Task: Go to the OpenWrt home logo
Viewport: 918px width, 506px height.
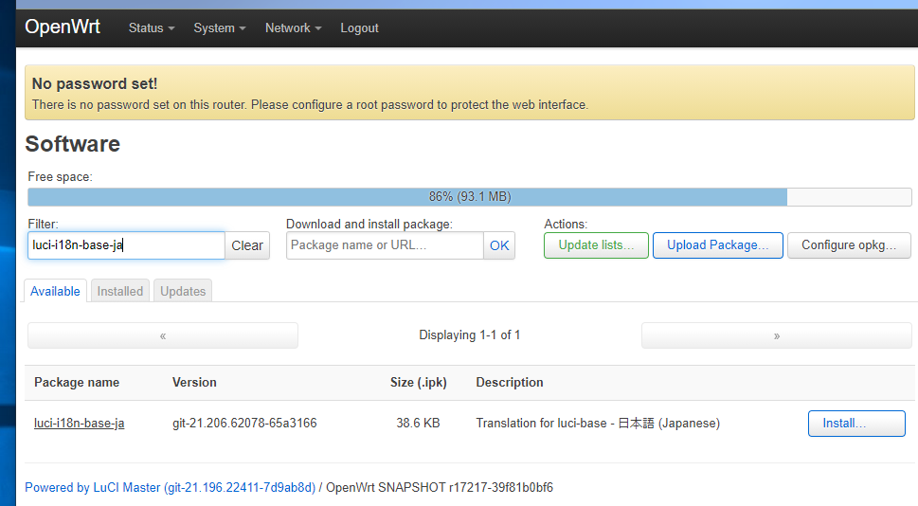Action: (x=63, y=27)
